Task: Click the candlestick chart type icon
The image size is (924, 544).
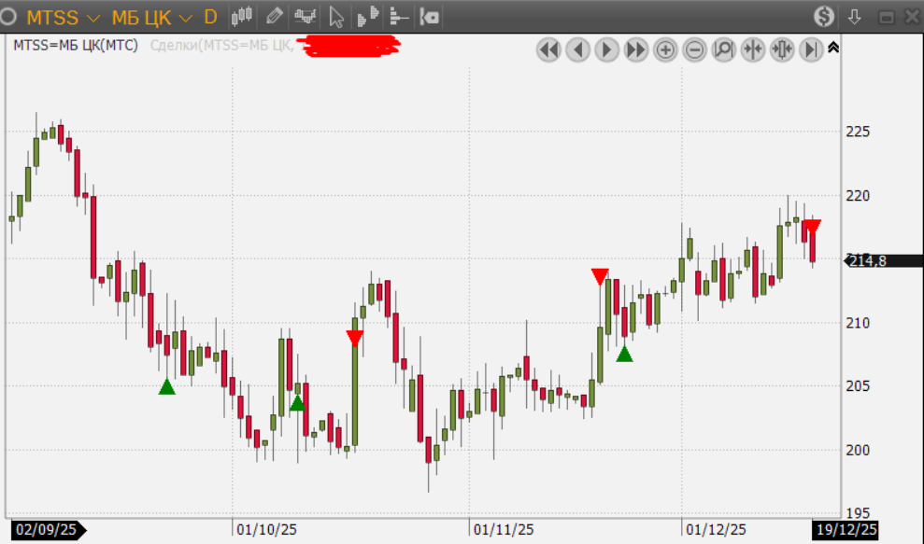Action: (243, 16)
